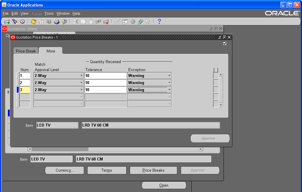This screenshot has width=302, height=192.
Task: Click record selector bar for row 1
Action: [x=18, y=76]
